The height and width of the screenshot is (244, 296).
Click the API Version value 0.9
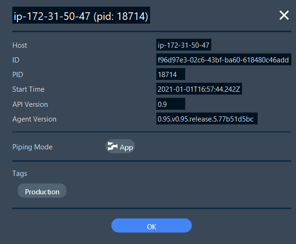(170, 104)
